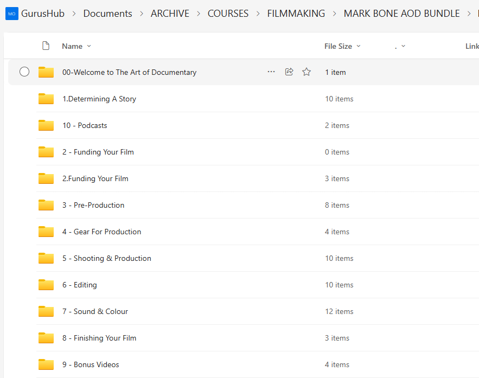Click folder icon of 6 - Editing
Viewport: 479px width, 378px height.
click(46, 285)
